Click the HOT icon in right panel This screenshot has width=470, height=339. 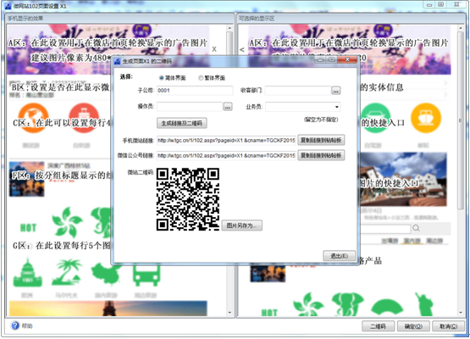tap(269, 313)
